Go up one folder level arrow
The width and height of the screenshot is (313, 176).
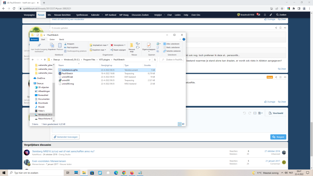[45, 60]
